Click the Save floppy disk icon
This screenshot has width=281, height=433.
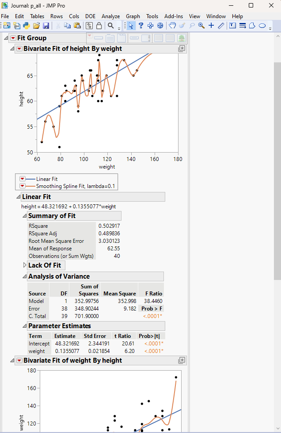point(46,26)
